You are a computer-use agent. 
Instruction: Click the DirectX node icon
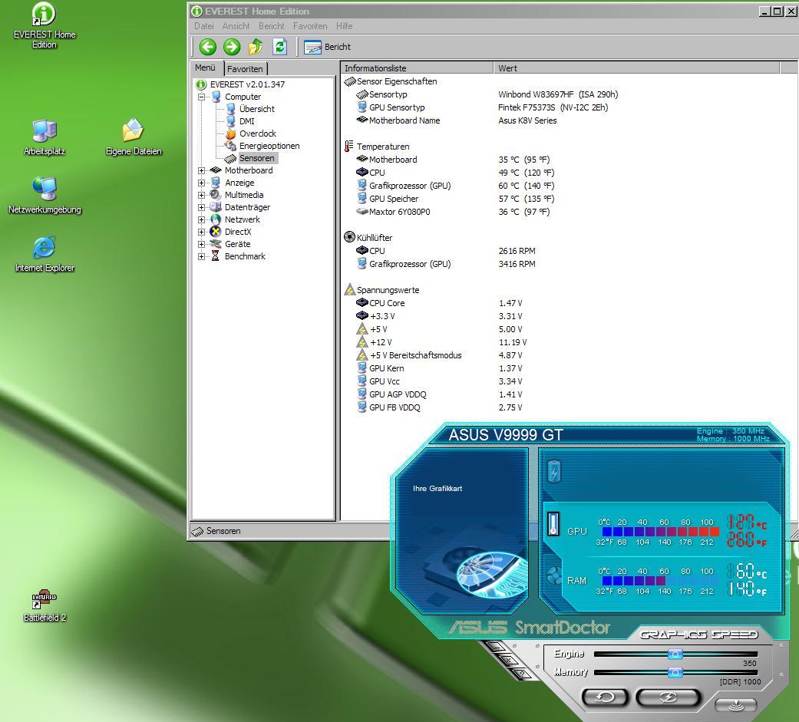click(x=216, y=232)
